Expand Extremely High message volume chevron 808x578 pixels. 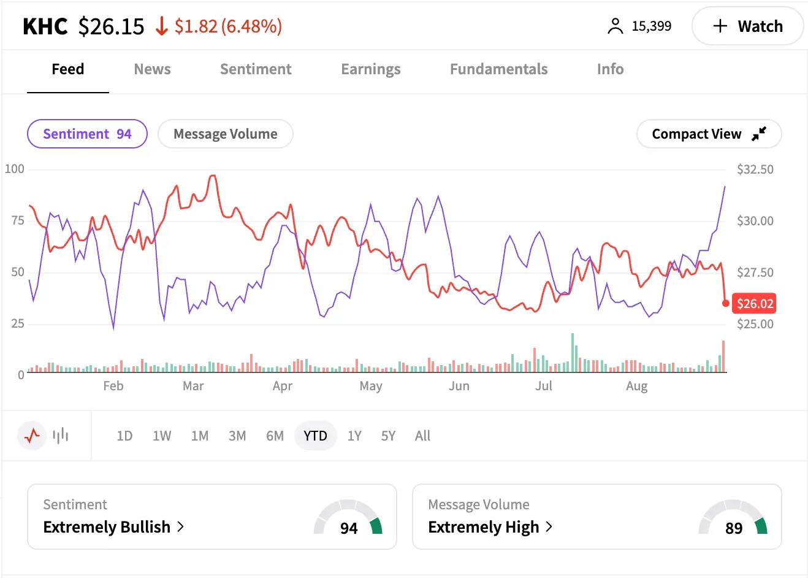coord(549,526)
